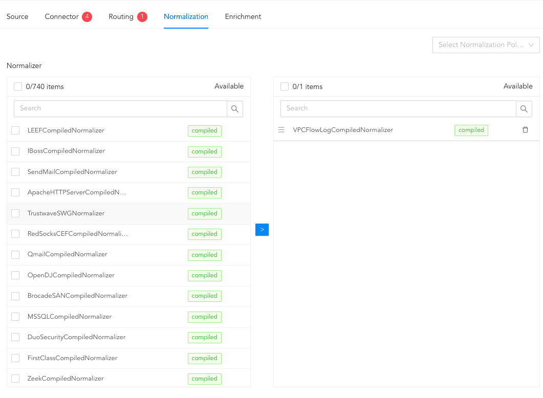Click the red badge on Connector tab

[87, 17]
